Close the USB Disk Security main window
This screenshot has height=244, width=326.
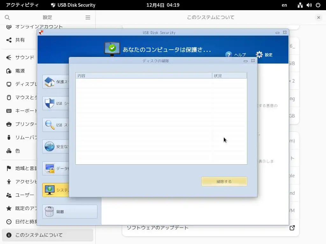[x=285, y=32]
